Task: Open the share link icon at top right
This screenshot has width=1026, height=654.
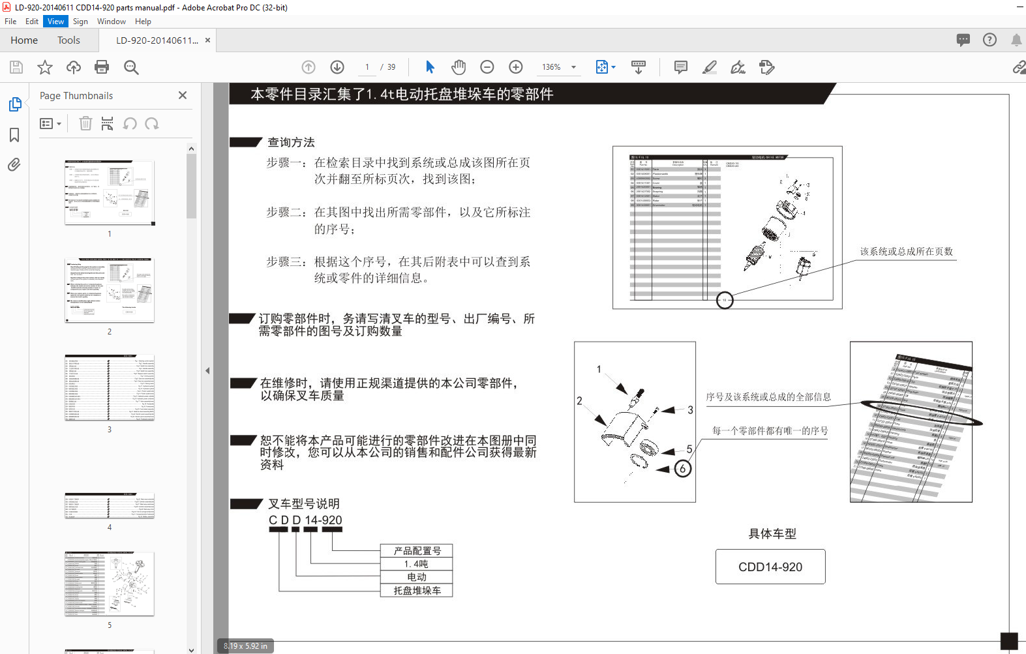Action: [x=1019, y=67]
